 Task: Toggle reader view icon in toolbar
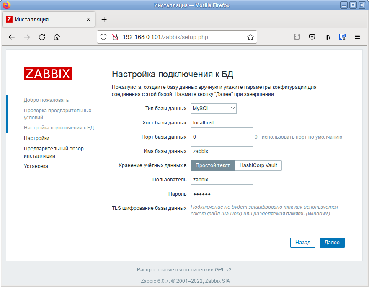(297, 37)
